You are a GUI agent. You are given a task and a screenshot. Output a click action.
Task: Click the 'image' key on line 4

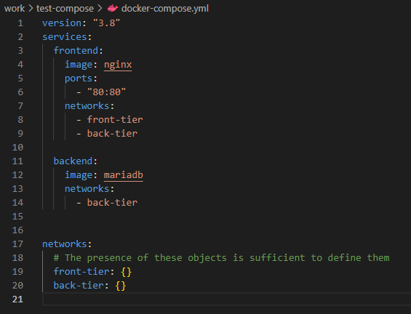tap(79, 65)
